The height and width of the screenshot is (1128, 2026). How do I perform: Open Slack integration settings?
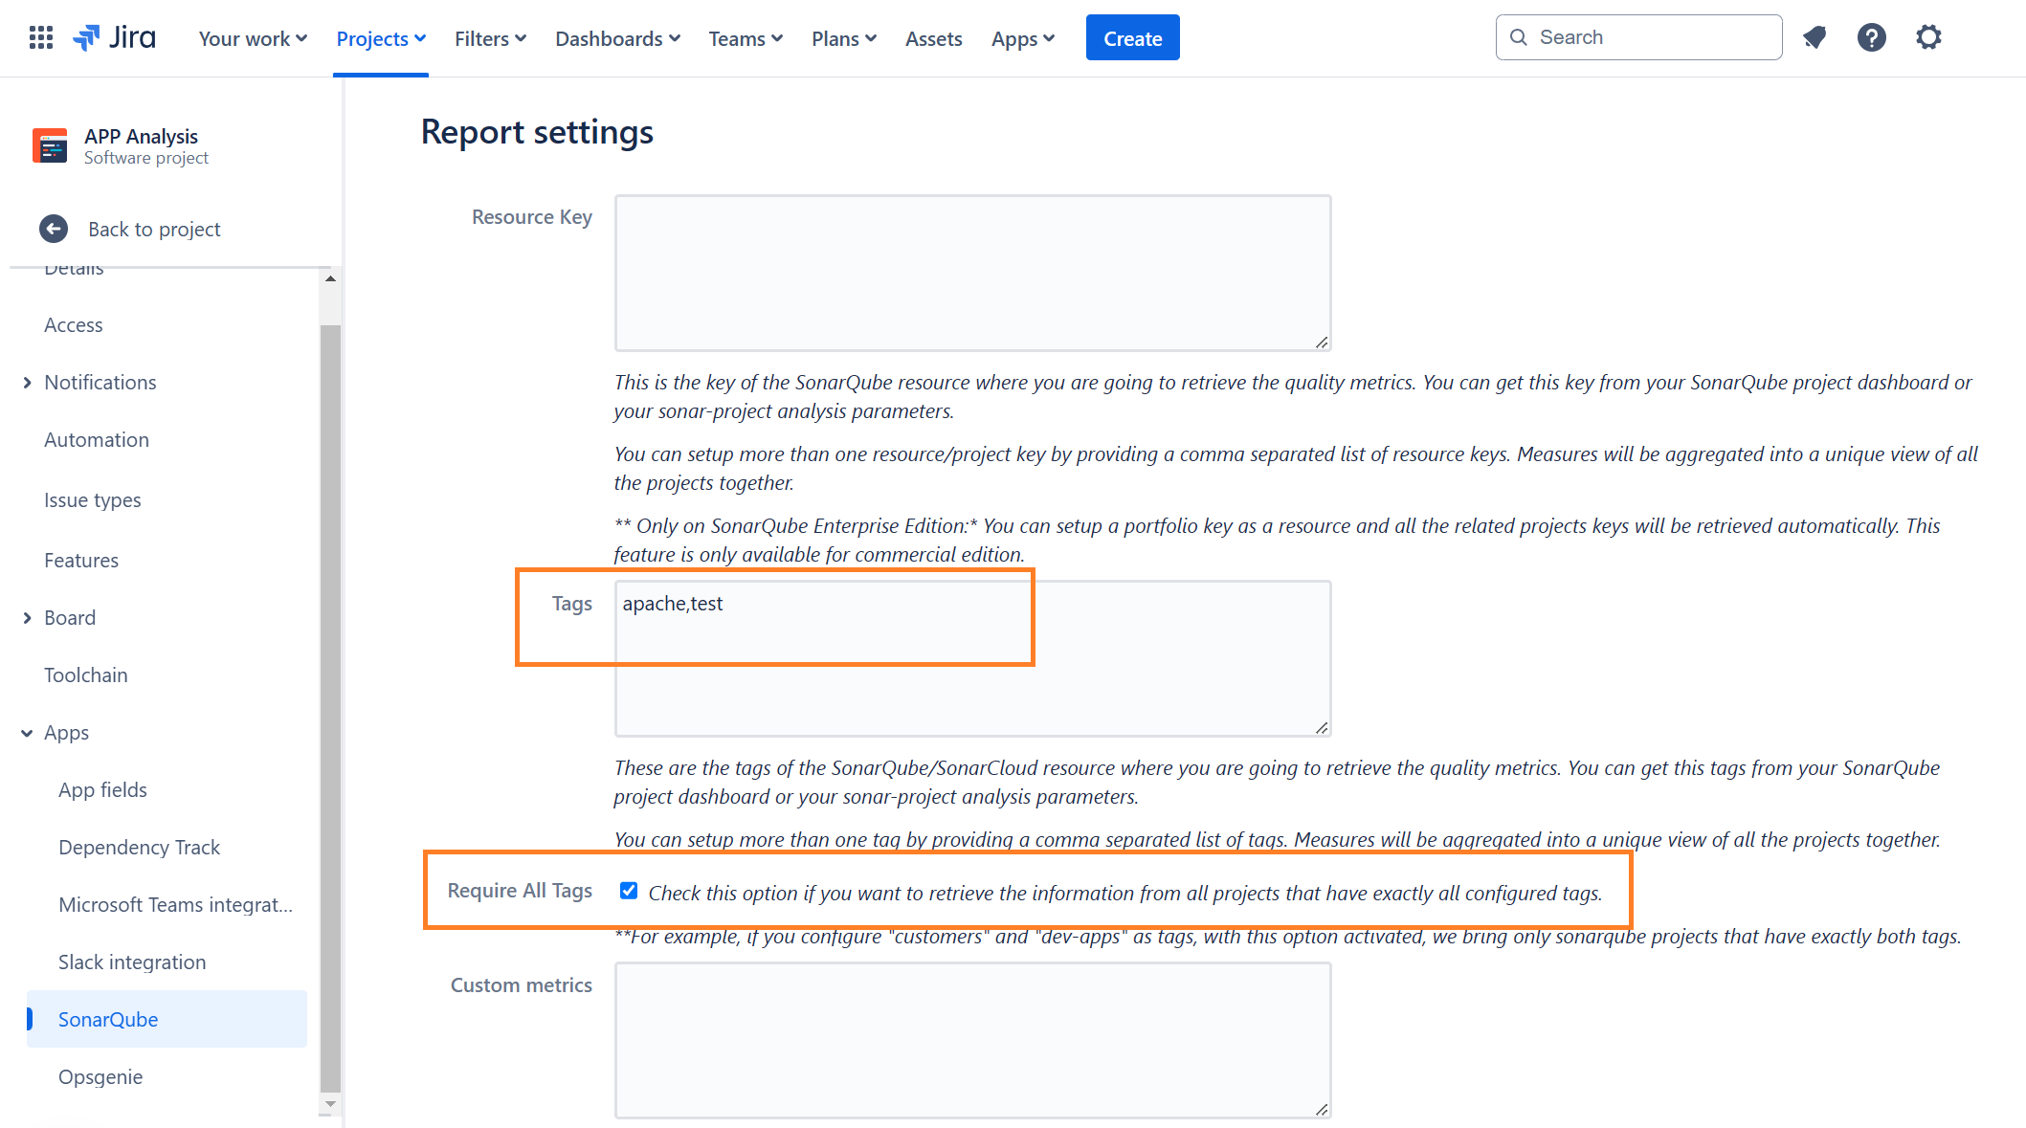point(132,962)
